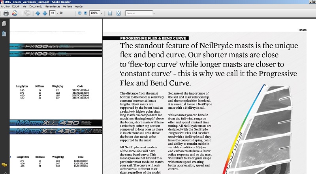Click the '/ 60' total pages text
The image size is (316, 174).
[60, 13]
